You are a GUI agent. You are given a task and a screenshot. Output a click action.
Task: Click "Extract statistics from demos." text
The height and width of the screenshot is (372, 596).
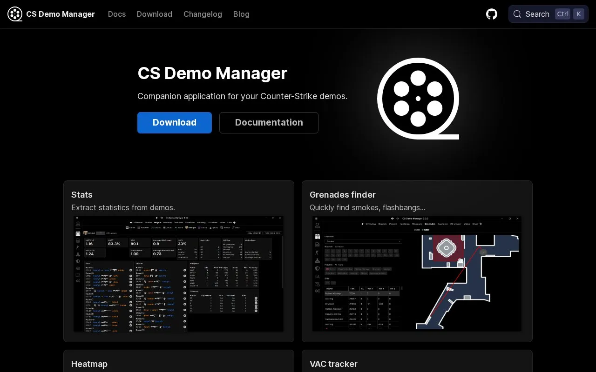[123, 208]
